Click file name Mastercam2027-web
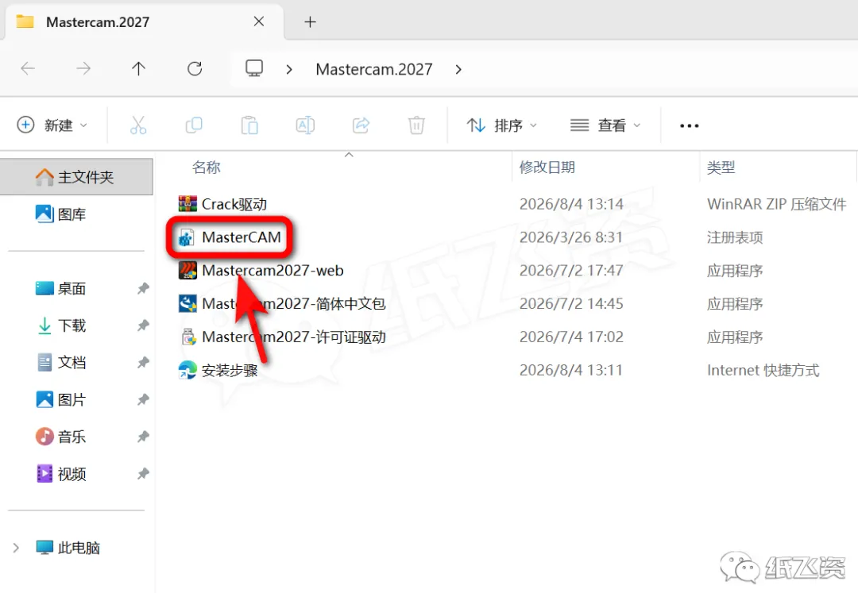Screen dimensions: 858x593 click(272, 271)
